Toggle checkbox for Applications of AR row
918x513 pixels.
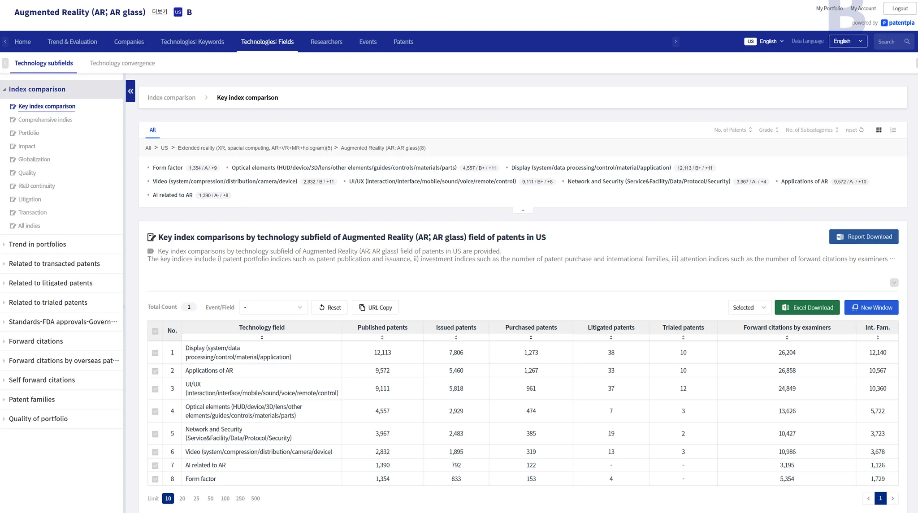[155, 371]
